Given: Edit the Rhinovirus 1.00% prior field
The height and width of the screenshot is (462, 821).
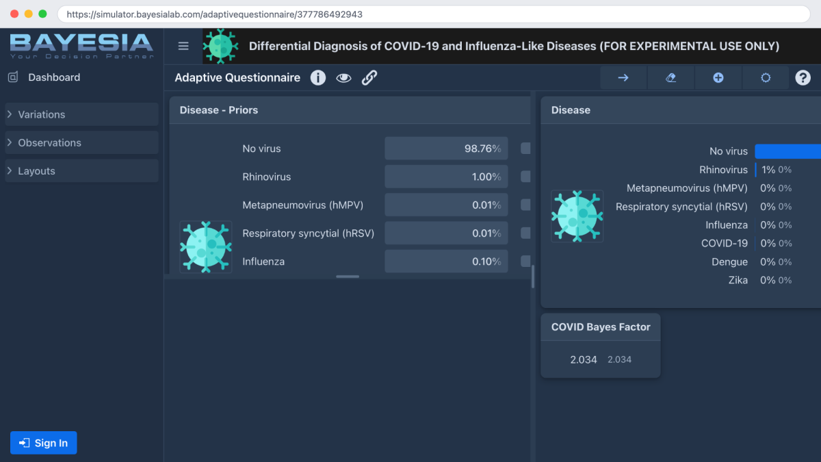Looking at the screenshot, I should click(446, 177).
